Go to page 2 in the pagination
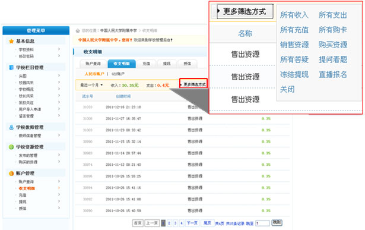Image resolution: width=365 pixels, height=230 pixels. 169,223
